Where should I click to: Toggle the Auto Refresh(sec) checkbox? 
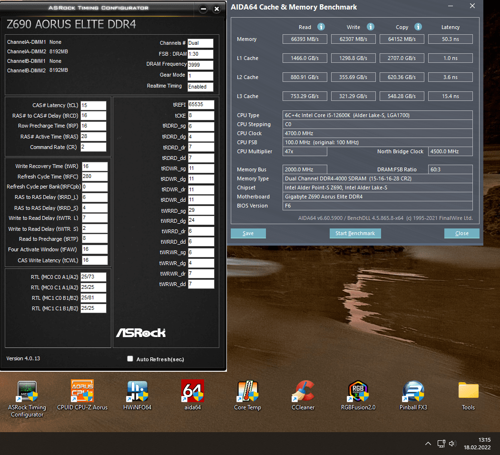pyautogui.click(x=130, y=359)
